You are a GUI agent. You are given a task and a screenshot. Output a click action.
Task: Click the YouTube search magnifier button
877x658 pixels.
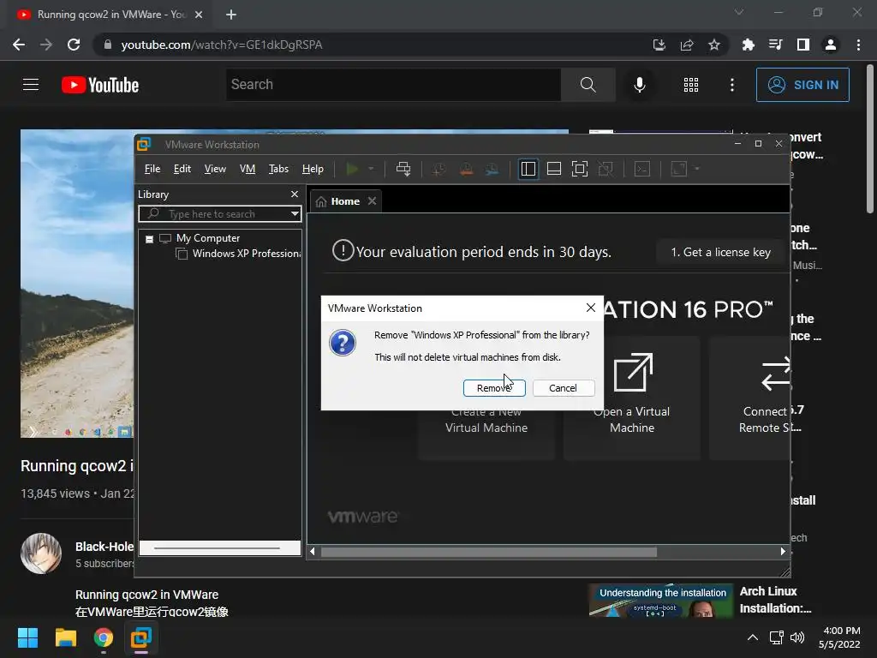point(588,85)
